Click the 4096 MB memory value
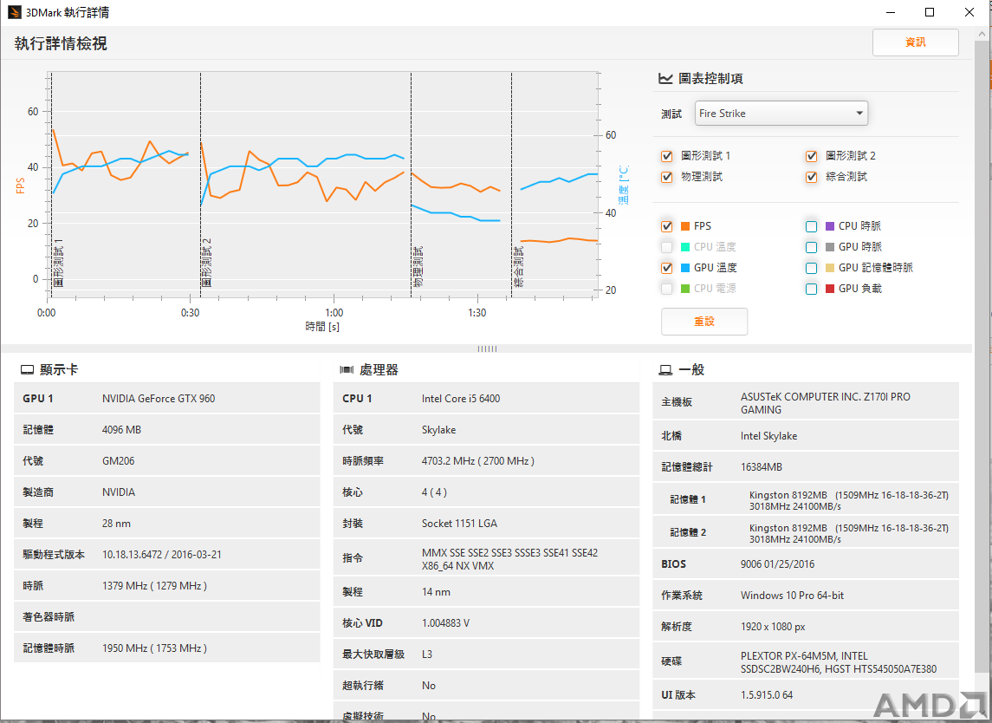 coord(121,430)
